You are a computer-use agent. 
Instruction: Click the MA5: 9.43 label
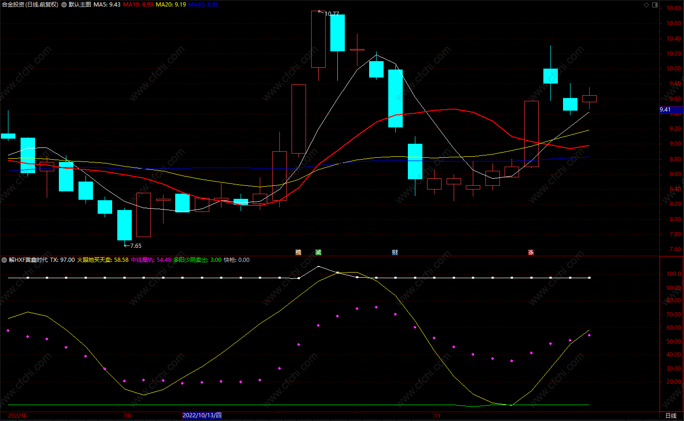coord(107,5)
